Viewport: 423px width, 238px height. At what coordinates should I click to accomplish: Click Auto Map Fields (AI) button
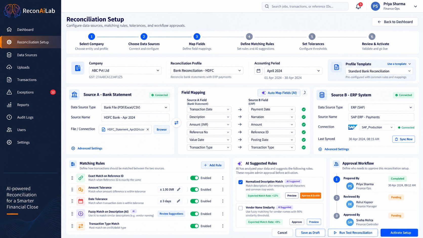tap(279, 93)
